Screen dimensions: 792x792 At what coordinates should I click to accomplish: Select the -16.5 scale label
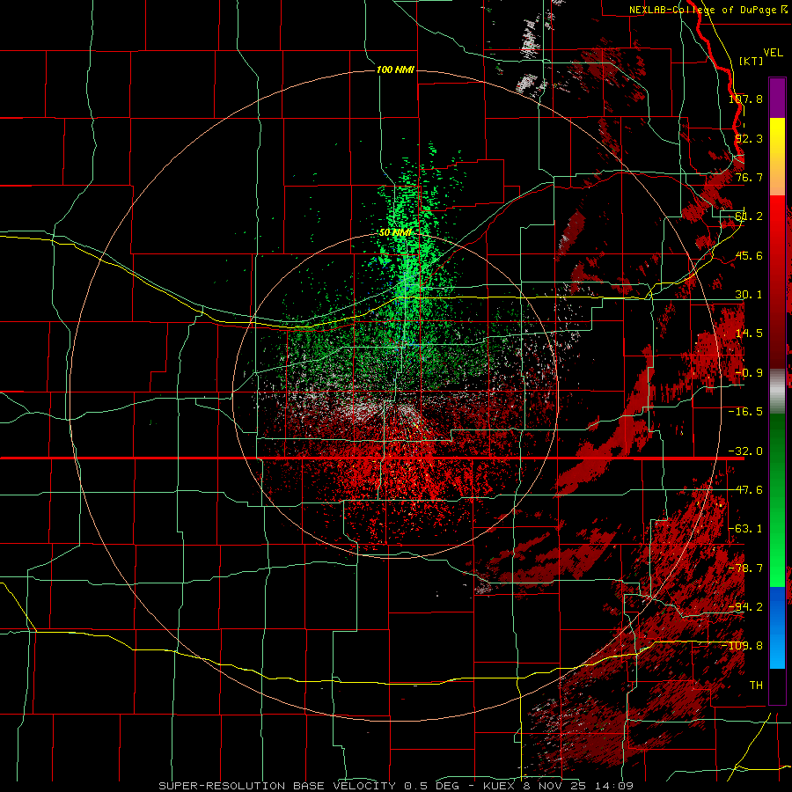pos(745,412)
